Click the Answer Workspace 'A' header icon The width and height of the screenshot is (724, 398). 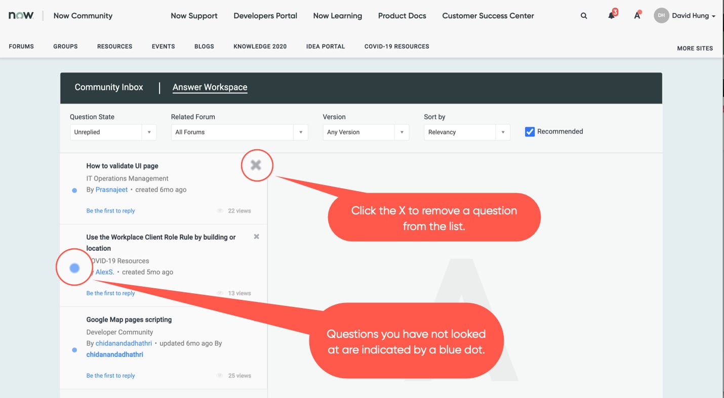637,15
